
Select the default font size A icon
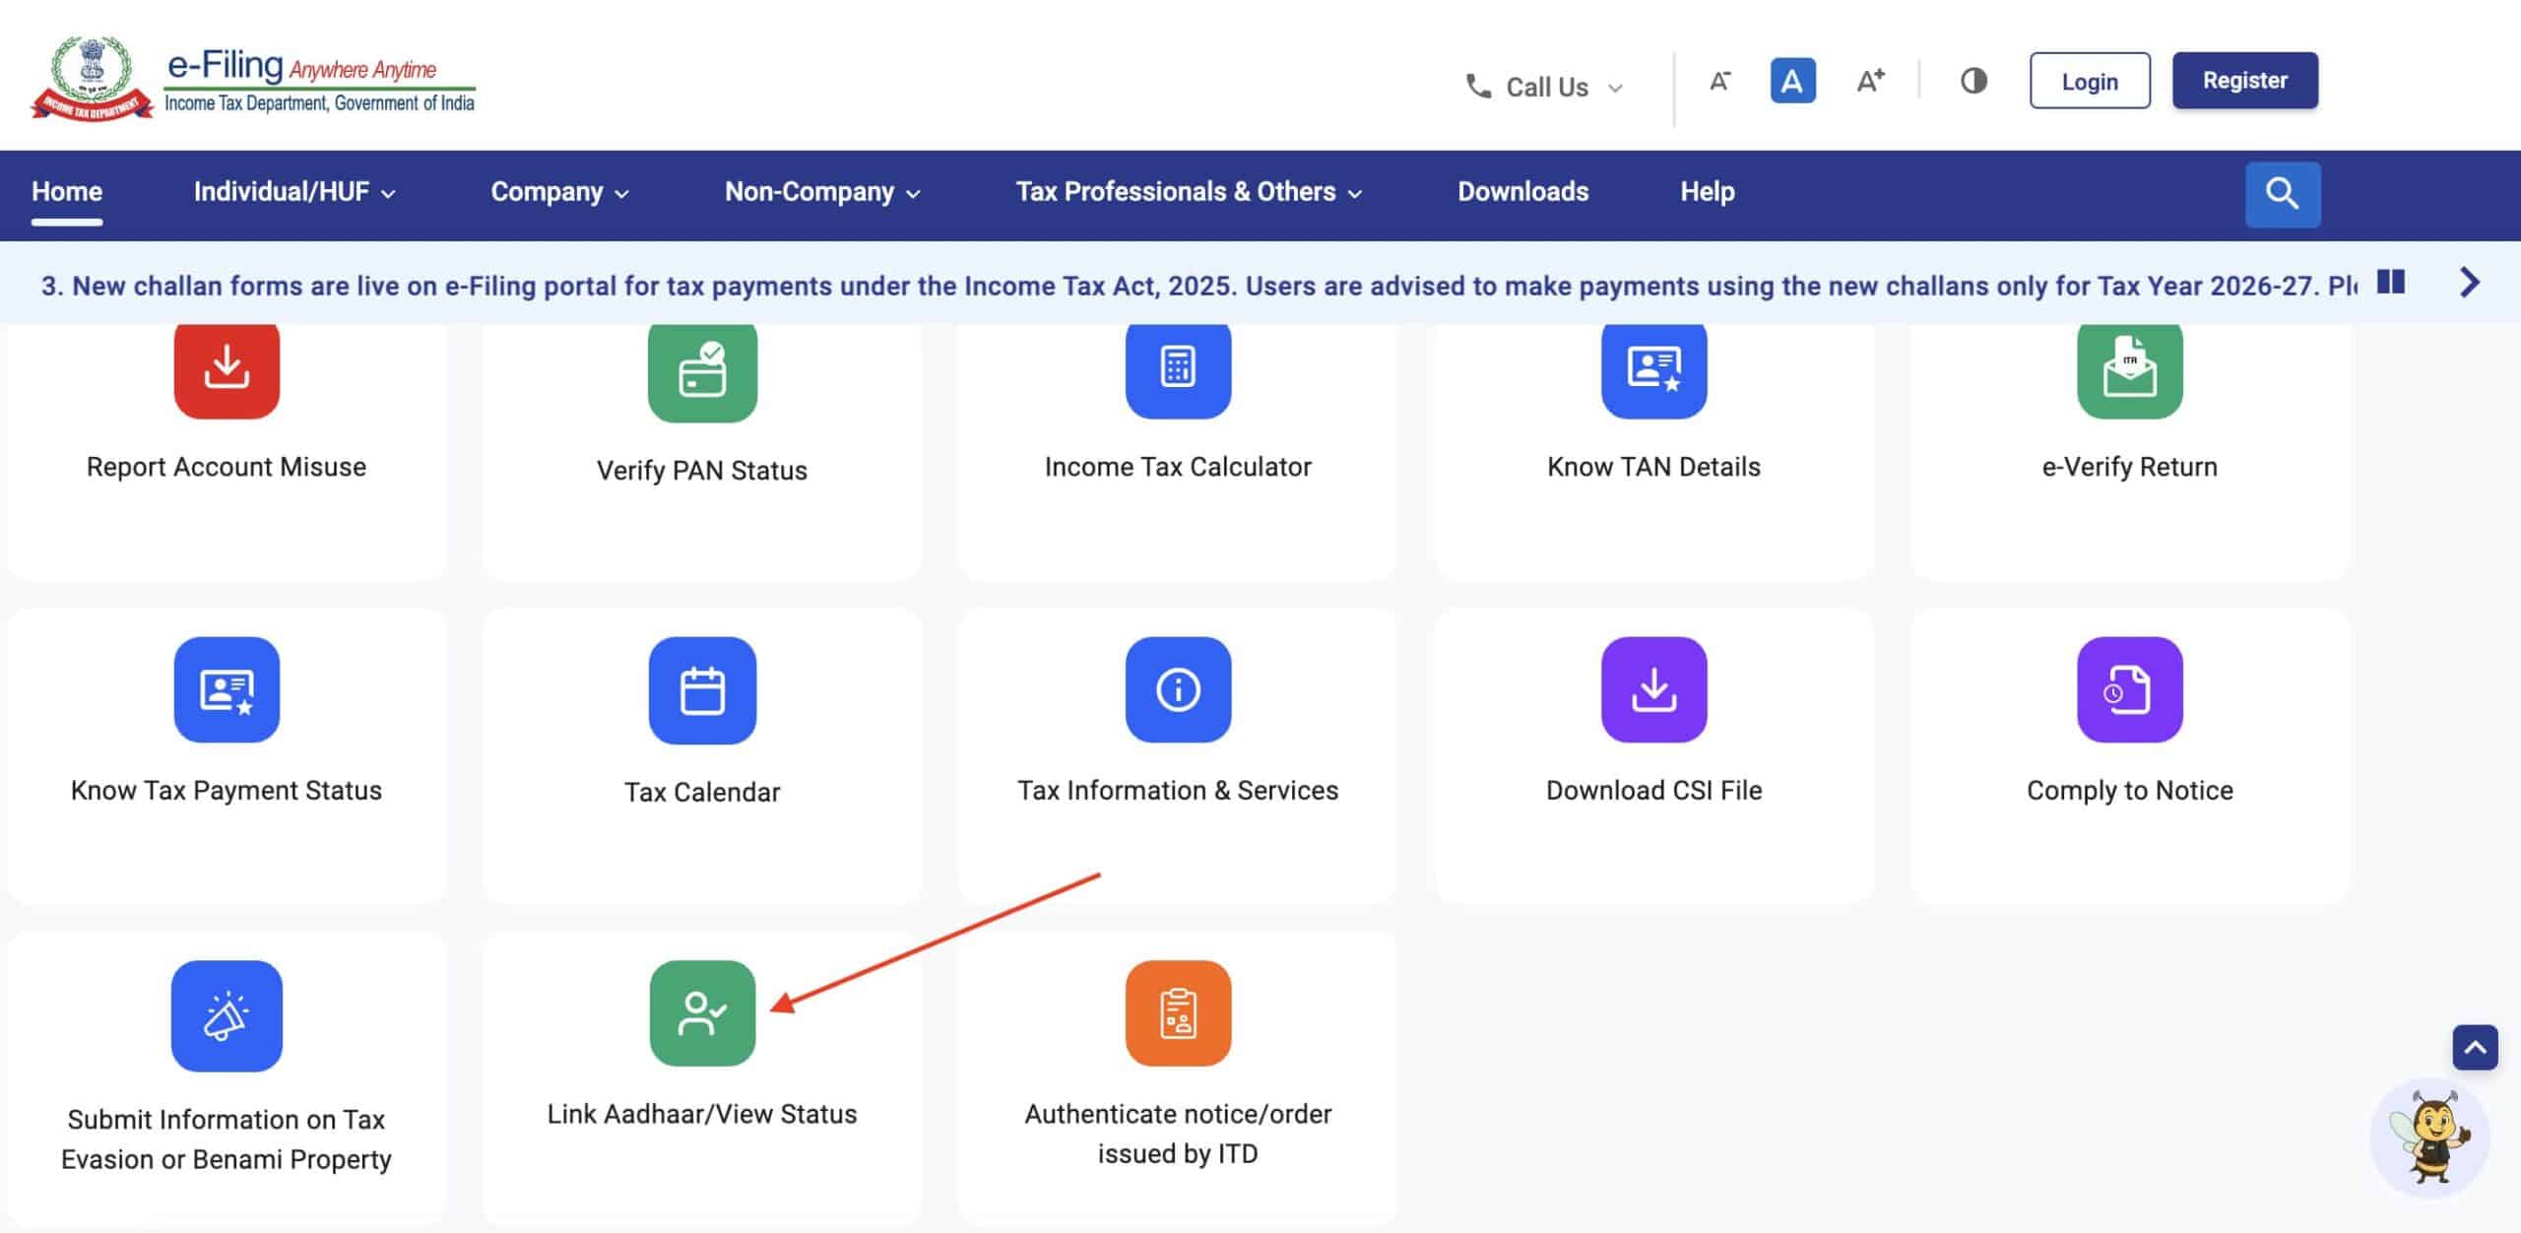[x=1792, y=81]
